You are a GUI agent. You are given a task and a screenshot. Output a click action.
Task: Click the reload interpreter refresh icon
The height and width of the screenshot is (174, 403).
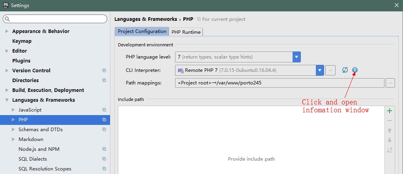tap(345, 70)
